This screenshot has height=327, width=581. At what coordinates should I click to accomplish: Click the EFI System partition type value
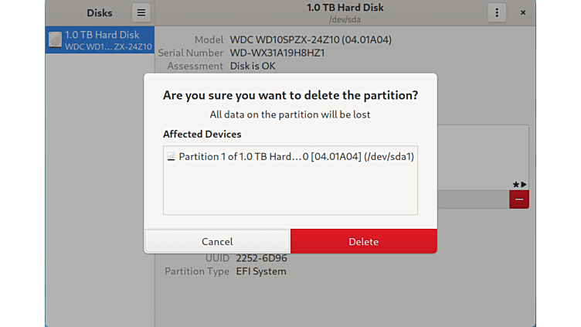261,271
